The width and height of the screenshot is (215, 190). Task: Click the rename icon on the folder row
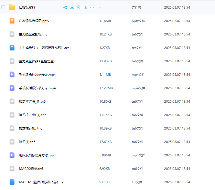(x=85, y=7)
